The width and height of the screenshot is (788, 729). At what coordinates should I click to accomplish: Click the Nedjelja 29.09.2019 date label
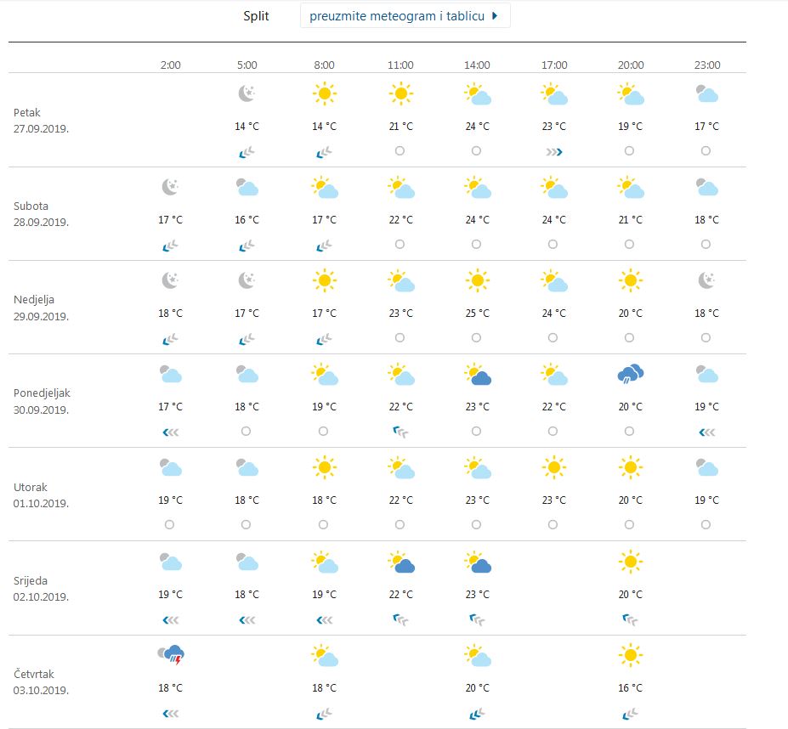pyautogui.click(x=39, y=306)
